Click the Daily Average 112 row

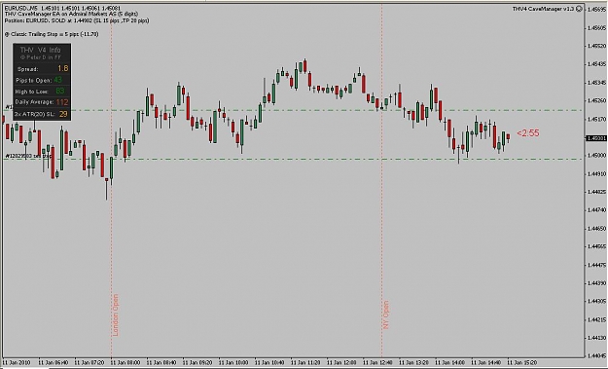pos(42,102)
